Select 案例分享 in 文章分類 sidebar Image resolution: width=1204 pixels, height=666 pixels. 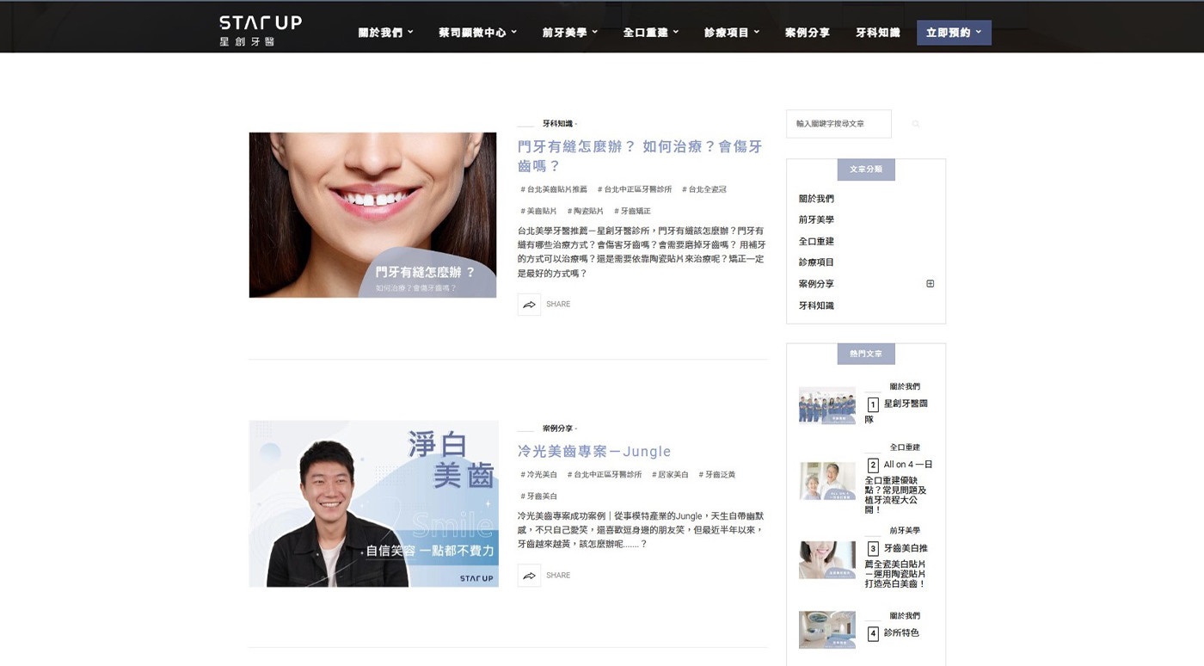816,284
